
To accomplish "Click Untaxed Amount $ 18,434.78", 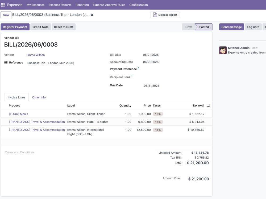I will click(x=200, y=153).
